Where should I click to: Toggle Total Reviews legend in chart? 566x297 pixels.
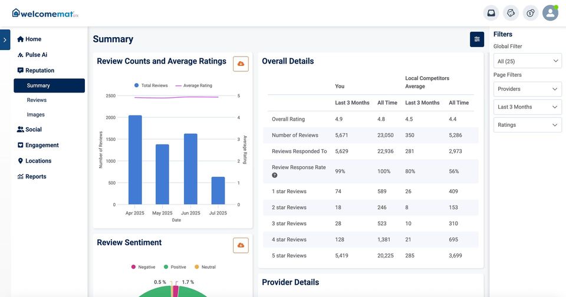click(151, 85)
